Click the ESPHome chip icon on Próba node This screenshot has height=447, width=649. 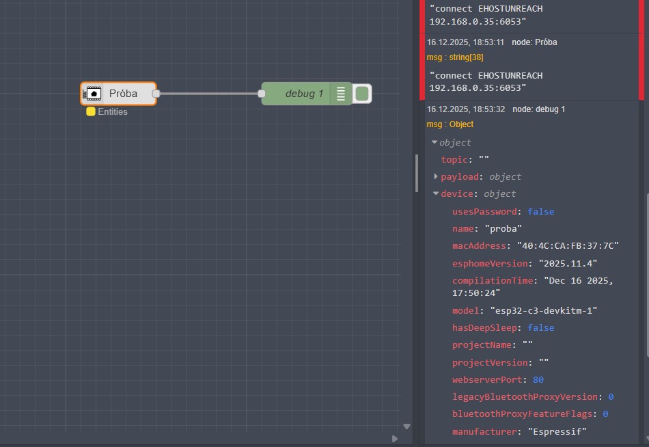[x=92, y=94]
